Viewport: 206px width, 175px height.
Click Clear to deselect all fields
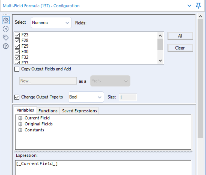pos(180,48)
